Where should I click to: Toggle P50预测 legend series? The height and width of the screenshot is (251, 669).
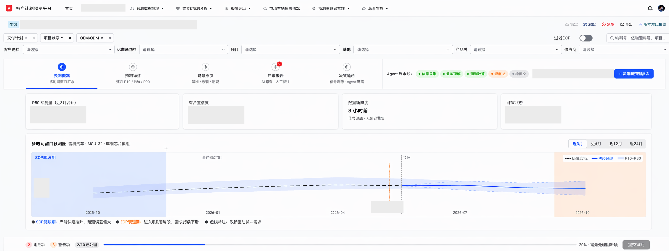point(603,158)
